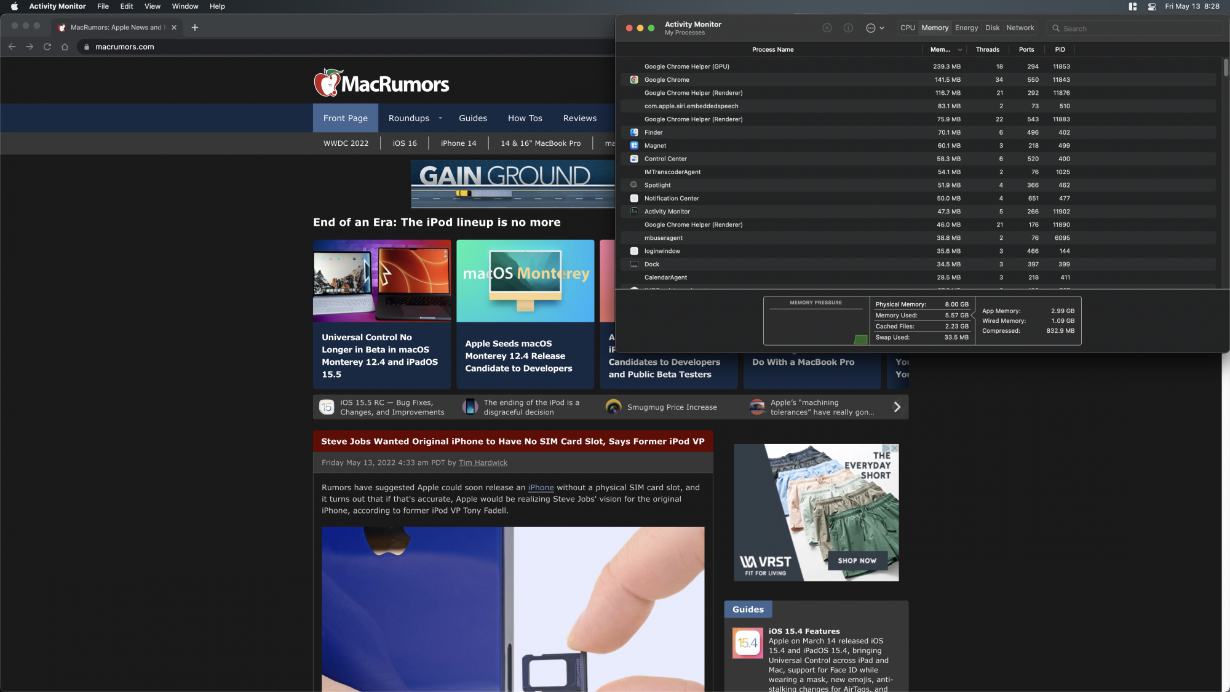Click the carousel next arrow on MacRumors
This screenshot has width=1230, height=692.
click(x=897, y=407)
